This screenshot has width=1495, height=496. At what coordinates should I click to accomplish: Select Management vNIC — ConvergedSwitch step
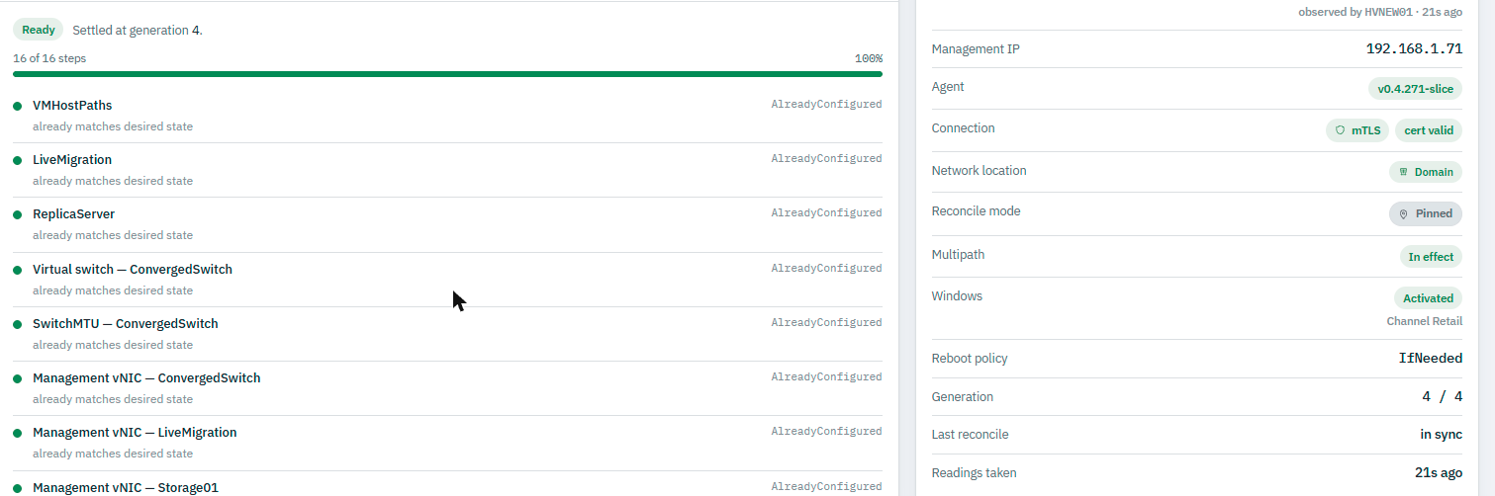pyautogui.click(x=146, y=378)
